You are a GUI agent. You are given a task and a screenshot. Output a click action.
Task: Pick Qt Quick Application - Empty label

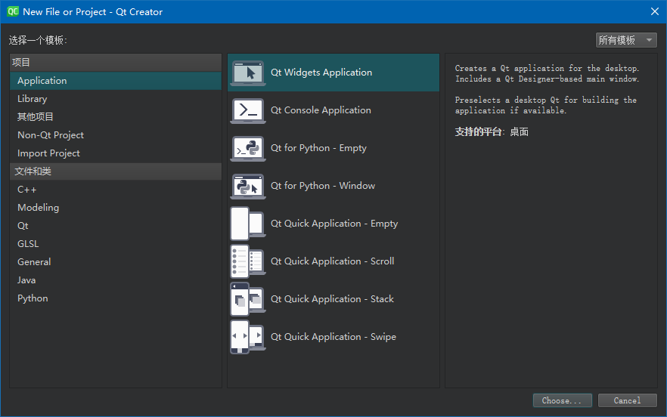(x=334, y=224)
